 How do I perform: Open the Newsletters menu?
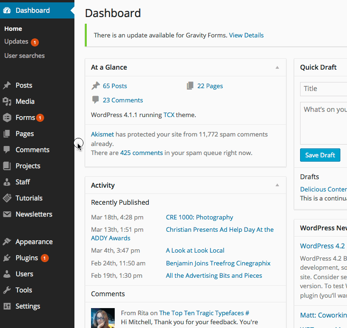point(34,214)
